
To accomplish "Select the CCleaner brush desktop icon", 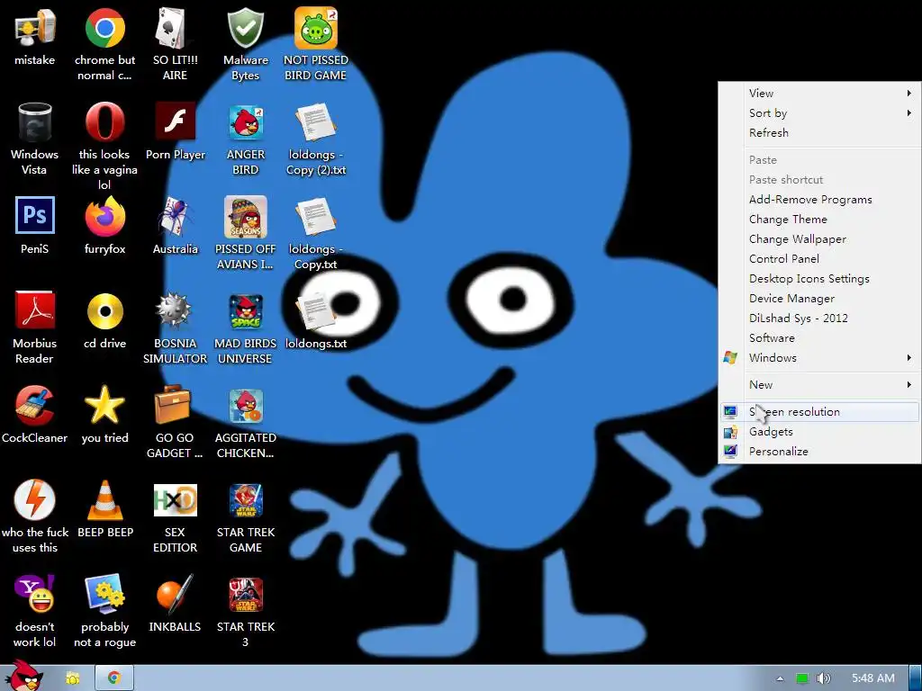I will [x=35, y=405].
